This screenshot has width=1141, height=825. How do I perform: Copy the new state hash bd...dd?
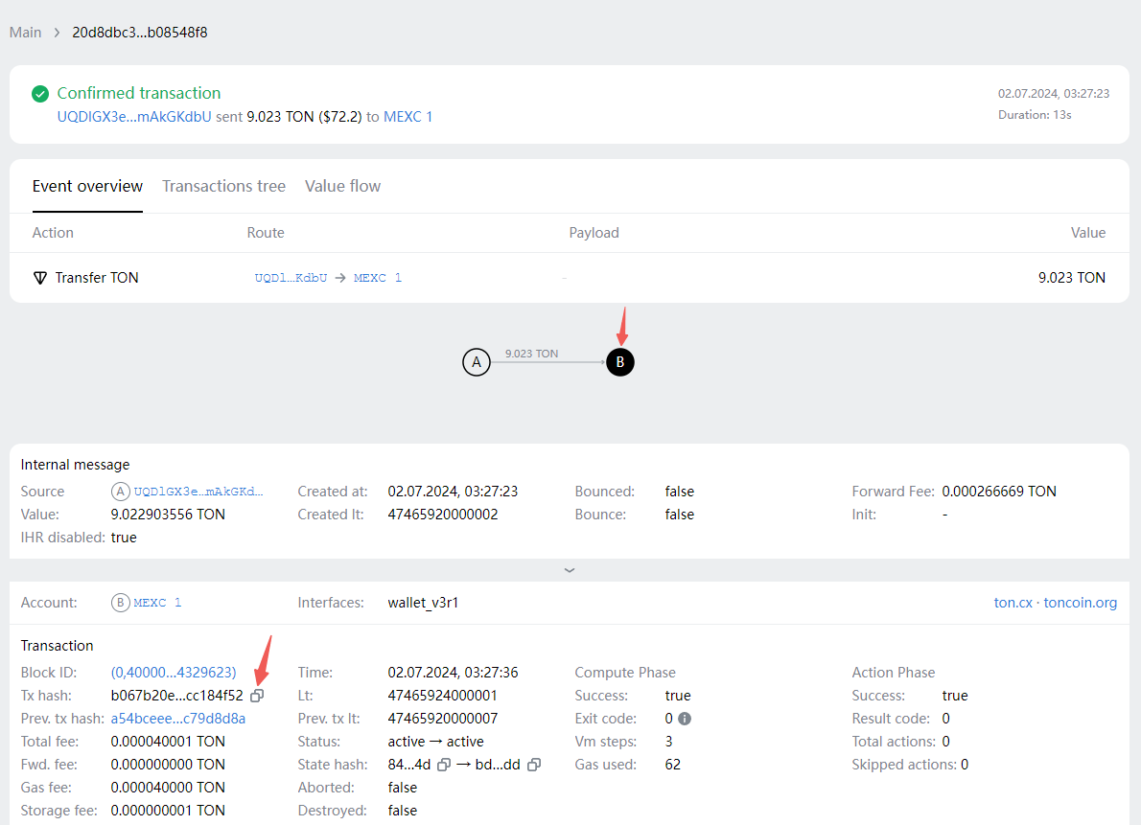pyautogui.click(x=534, y=765)
